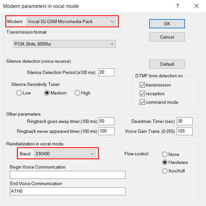Expand the Transmission format dropdown

[65, 44]
